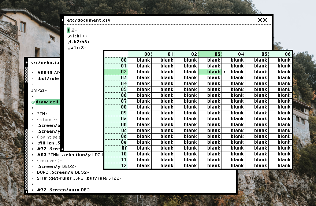Click the diamond icon beside src/nebu.tal title
This screenshot has width=316, height=206.
[26, 63]
